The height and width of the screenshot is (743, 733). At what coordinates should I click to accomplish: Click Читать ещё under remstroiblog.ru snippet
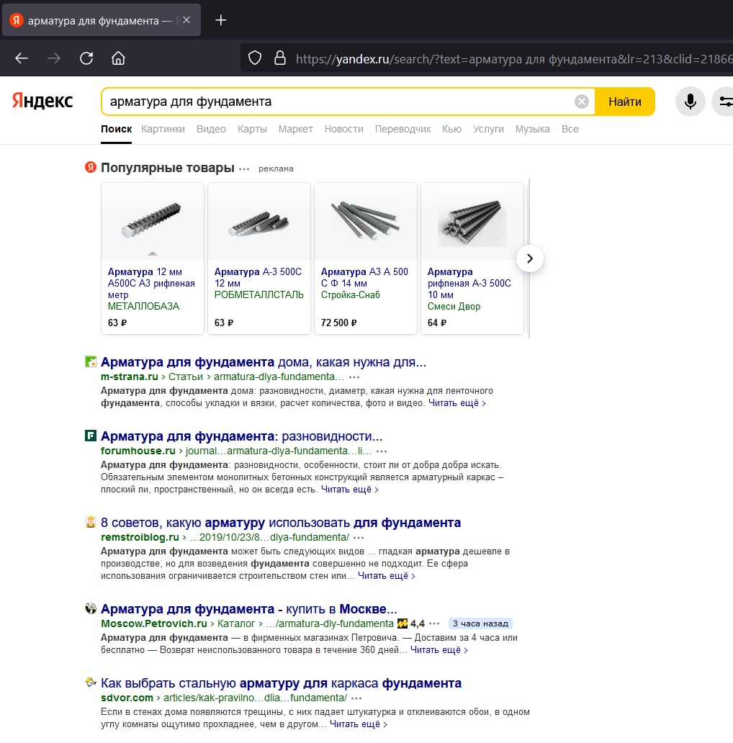pyautogui.click(x=387, y=576)
